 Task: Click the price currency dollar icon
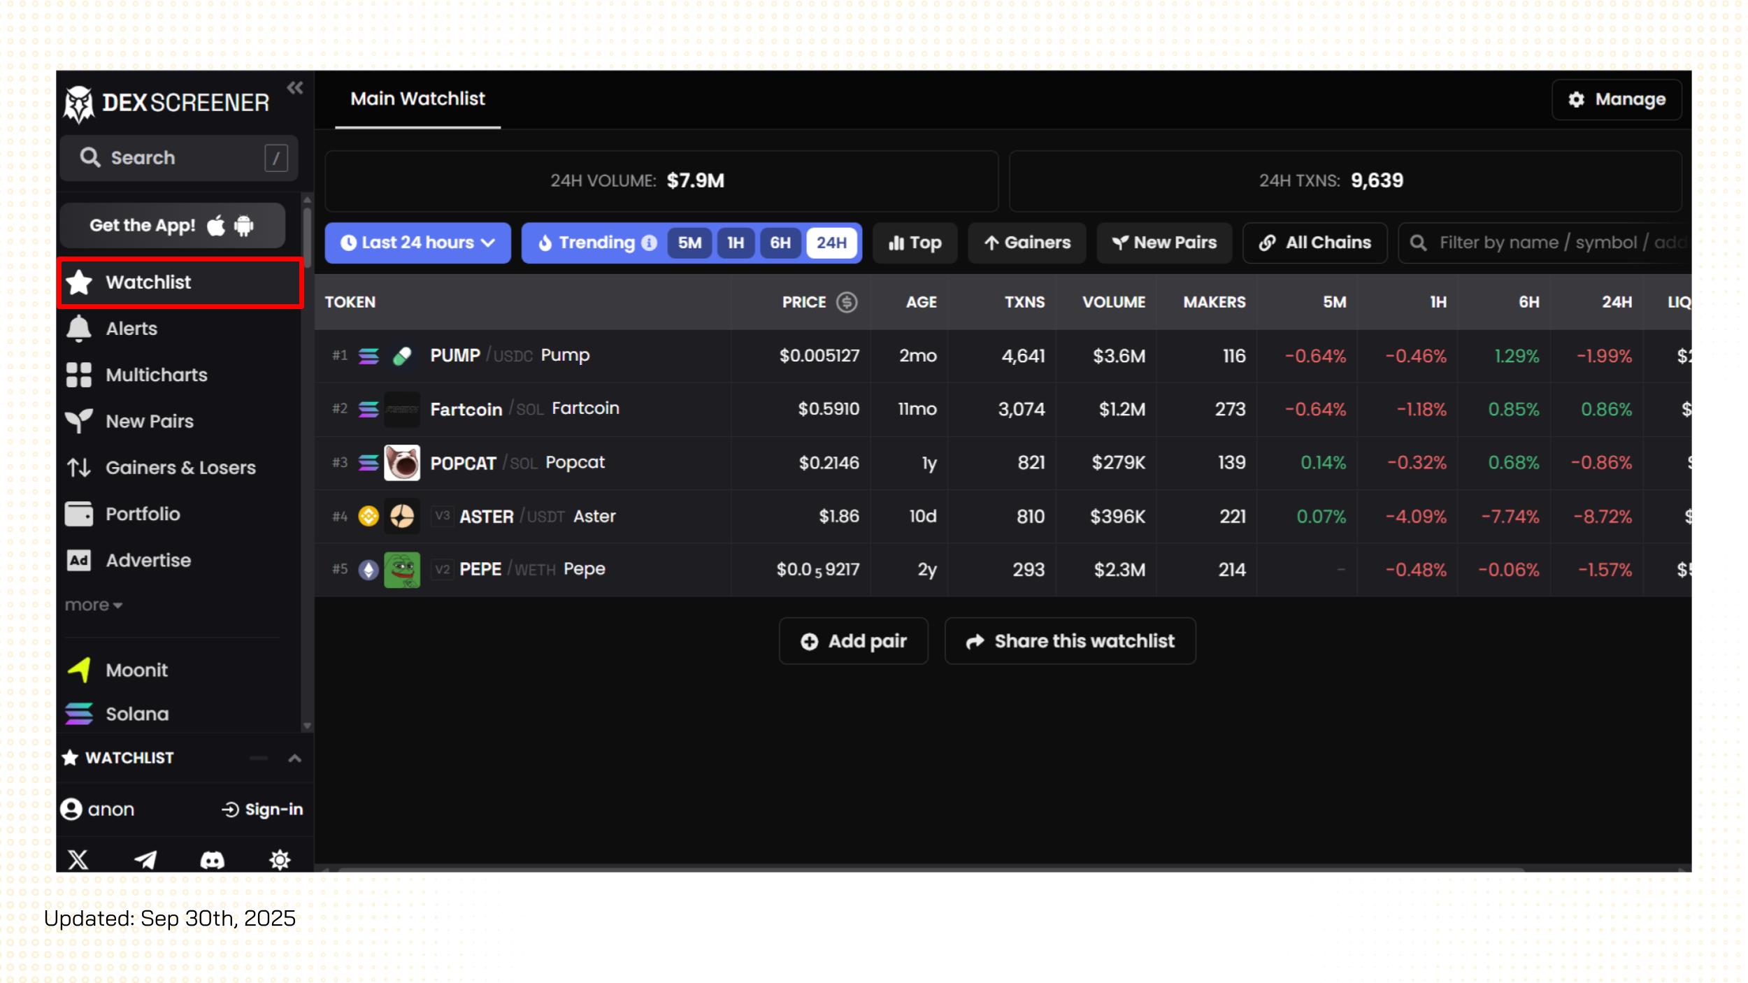(x=847, y=302)
